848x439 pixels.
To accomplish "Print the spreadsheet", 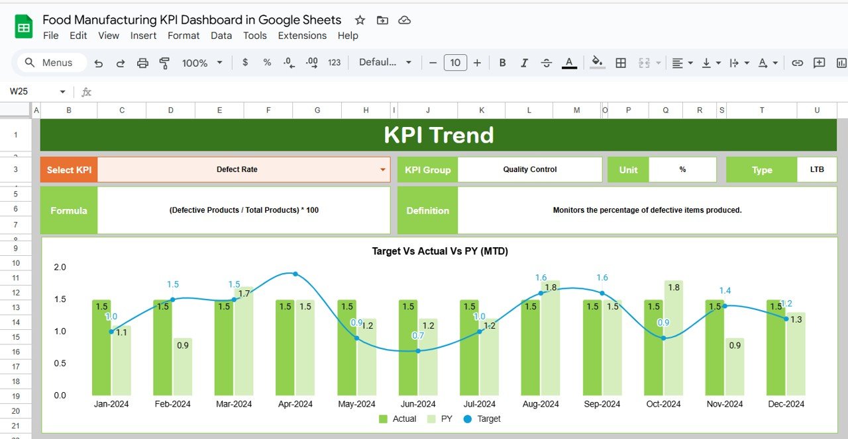I will point(142,63).
